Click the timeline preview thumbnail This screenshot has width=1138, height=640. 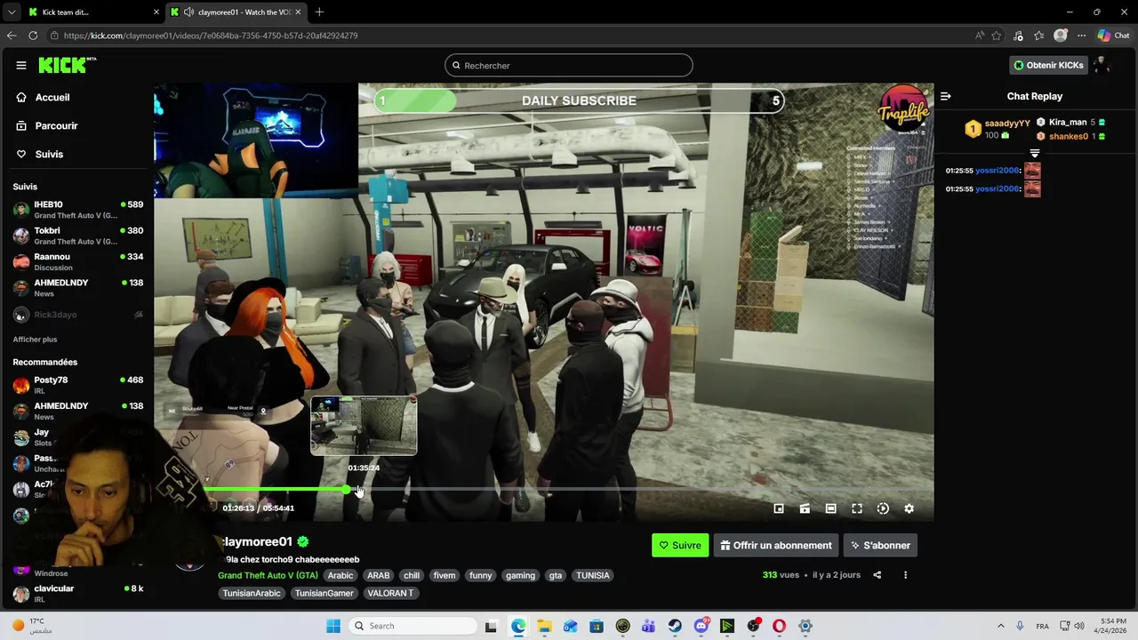[364, 426]
